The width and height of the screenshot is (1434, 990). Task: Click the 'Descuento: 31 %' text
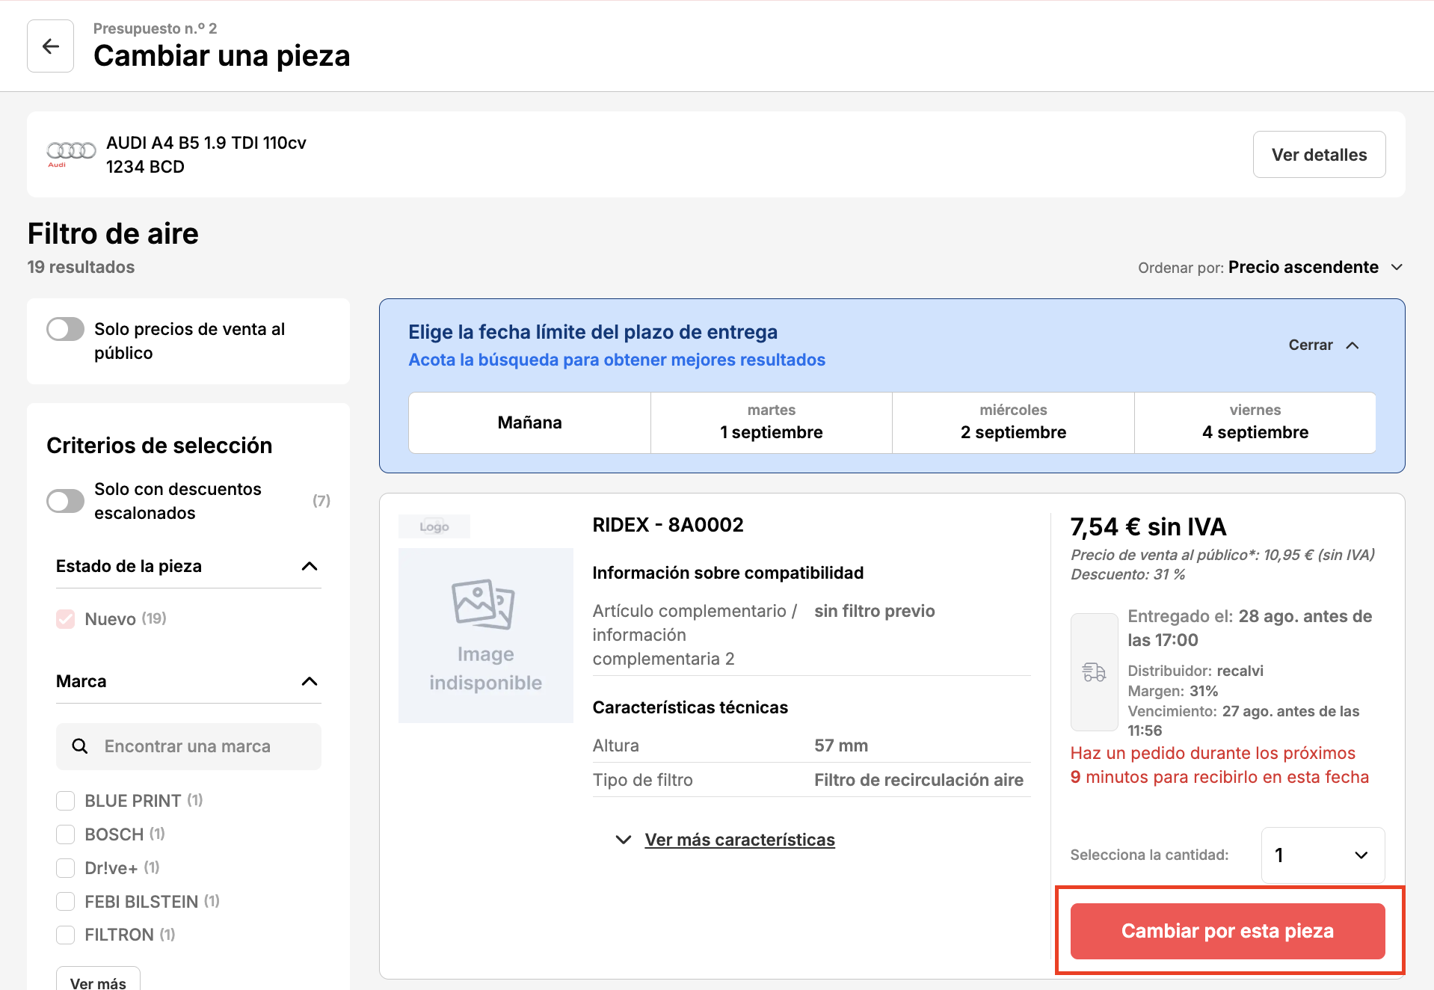(1128, 574)
